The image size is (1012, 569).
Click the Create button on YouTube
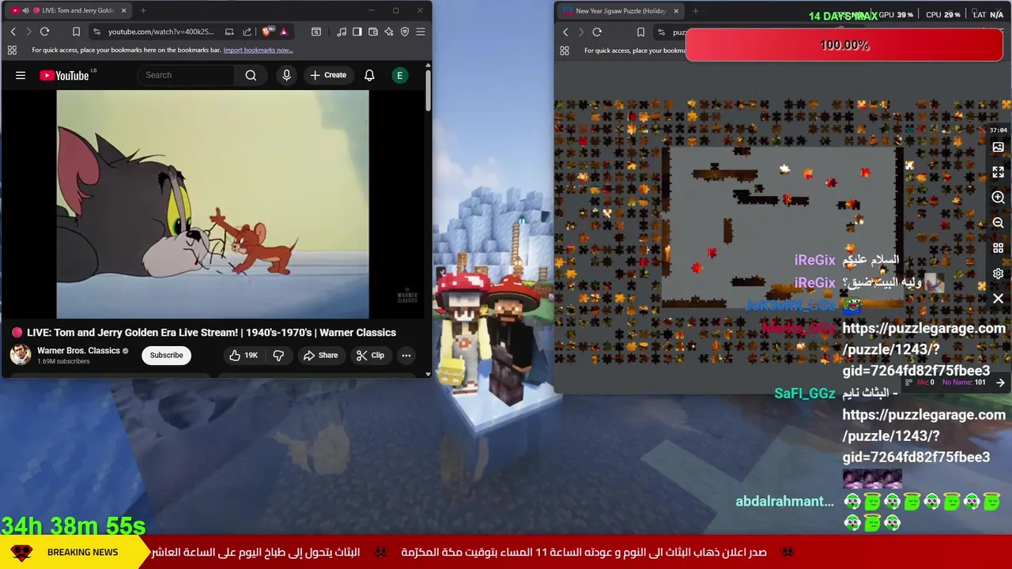328,75
